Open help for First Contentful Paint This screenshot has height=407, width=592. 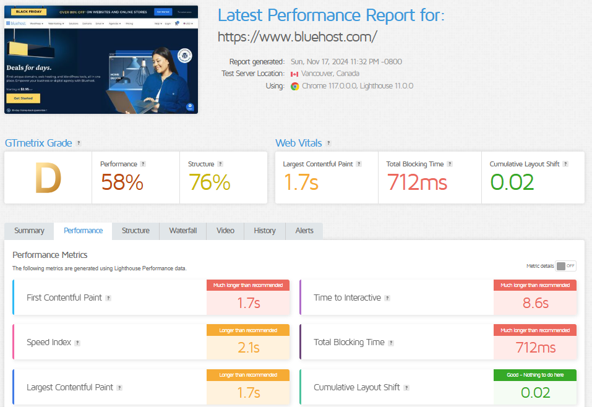109,298
